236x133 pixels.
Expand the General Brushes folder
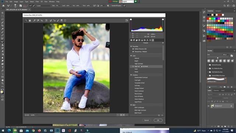pos(208,65)
